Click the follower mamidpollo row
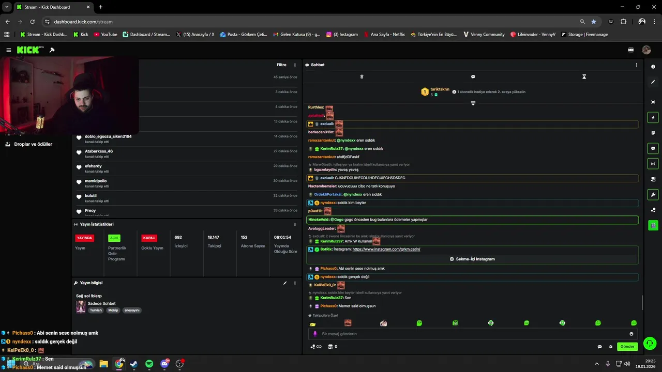The image size is (662, 372). [x=186, y=183]
